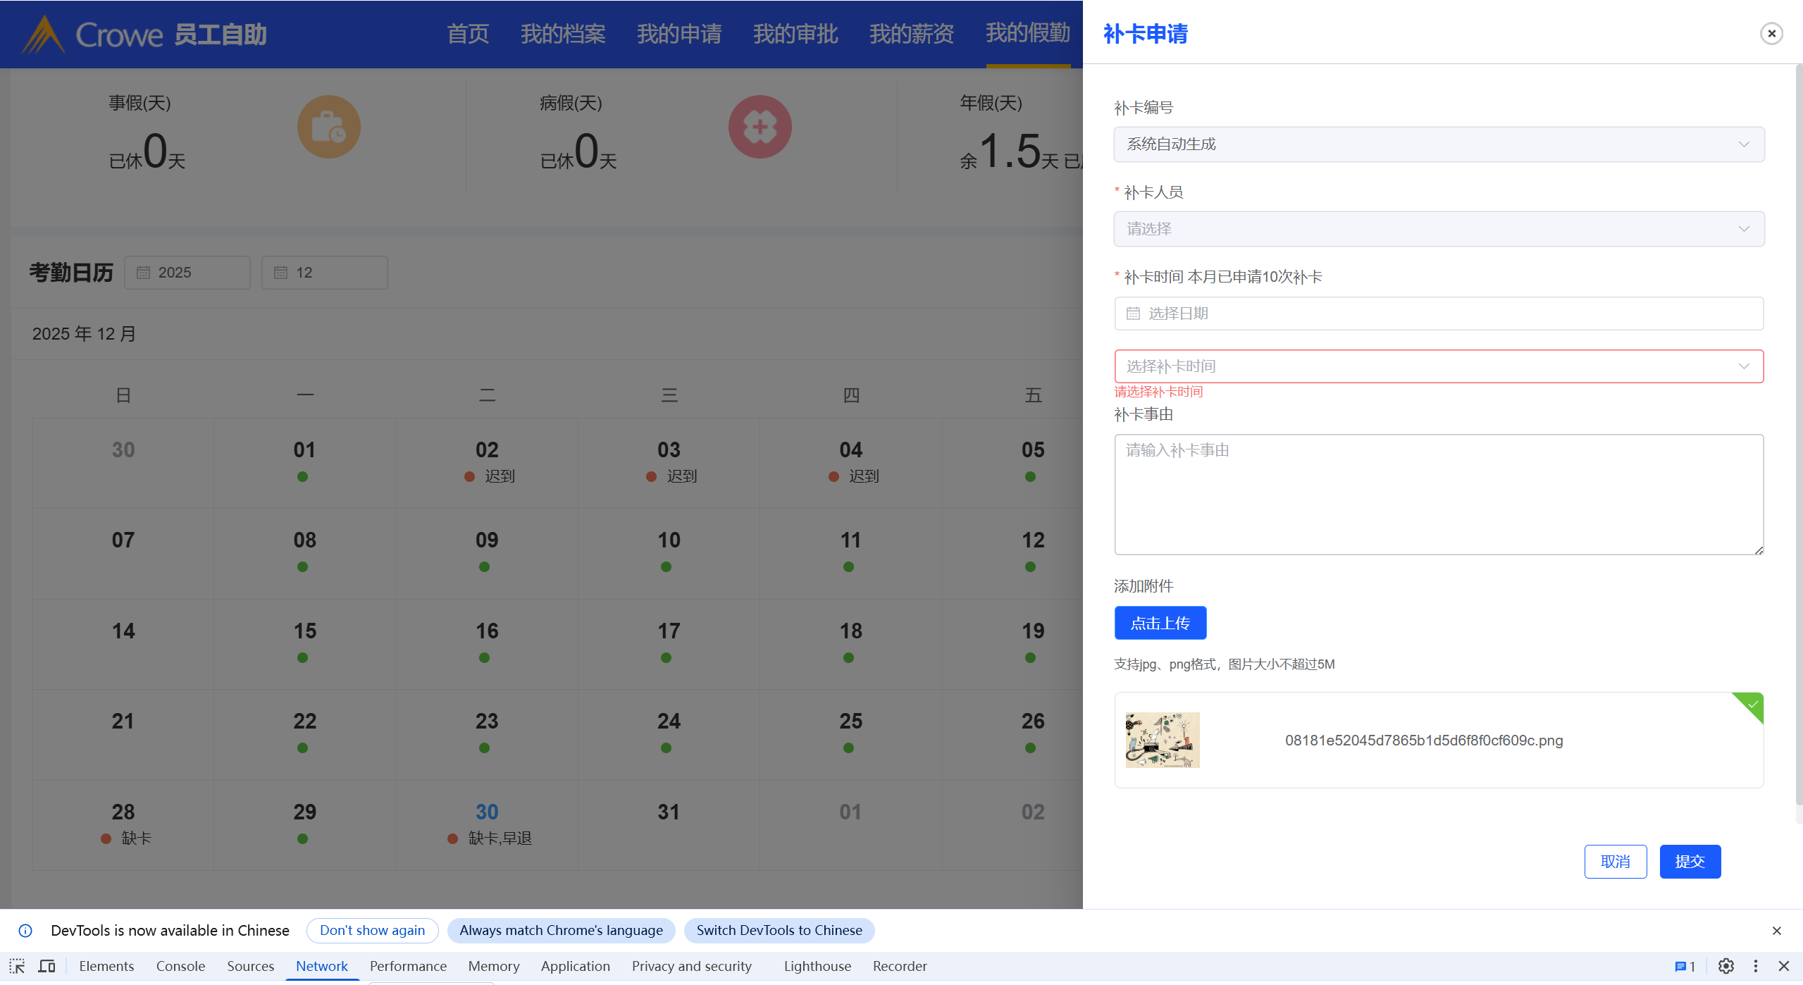
Task: Click the sick leave medical cross icon
Action: coord(760,127)
